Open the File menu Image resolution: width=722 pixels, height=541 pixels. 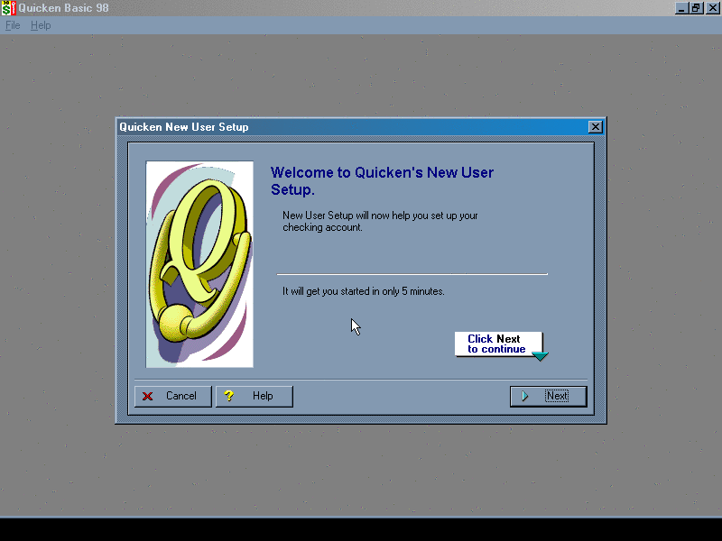pos(13,25)
